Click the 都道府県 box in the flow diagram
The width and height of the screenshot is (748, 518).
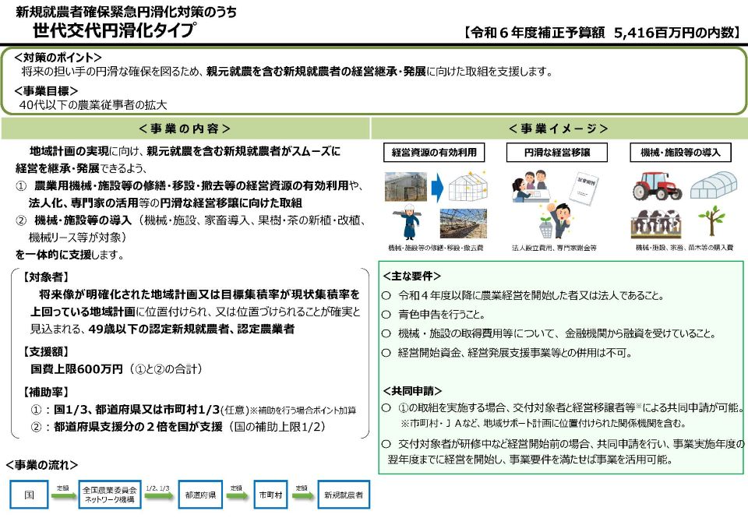[199, 494]
